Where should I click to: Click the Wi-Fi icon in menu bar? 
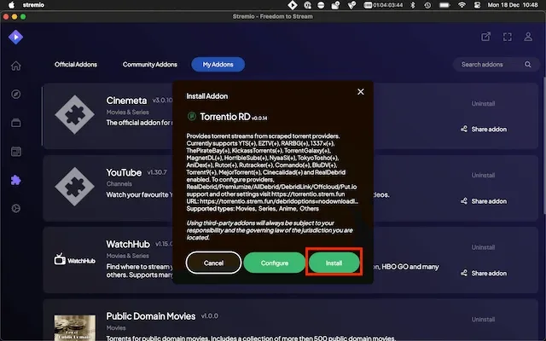[462, 5]
